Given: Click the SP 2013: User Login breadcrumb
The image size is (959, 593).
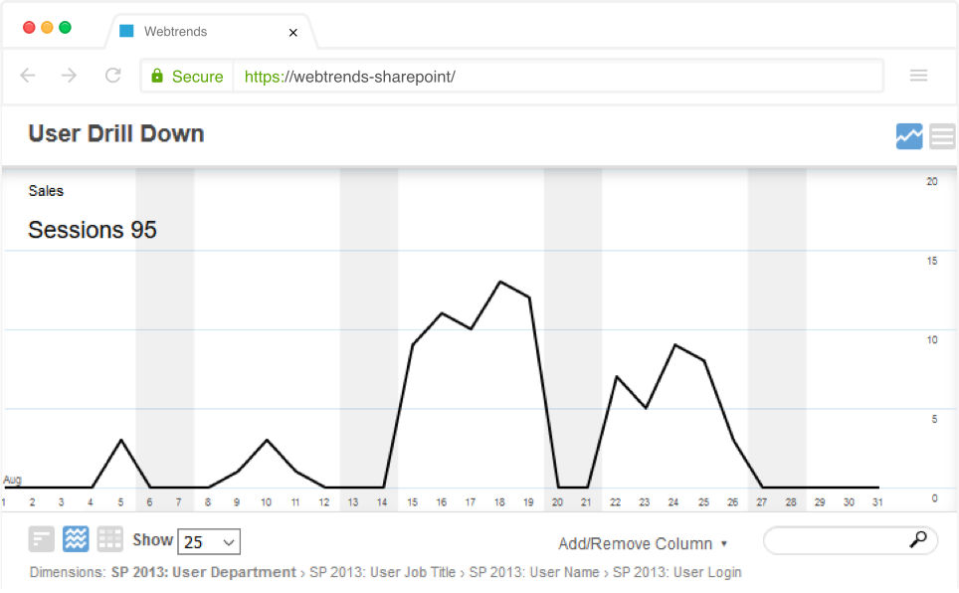Looking at the screenshot, I should [x=677, y=572].
